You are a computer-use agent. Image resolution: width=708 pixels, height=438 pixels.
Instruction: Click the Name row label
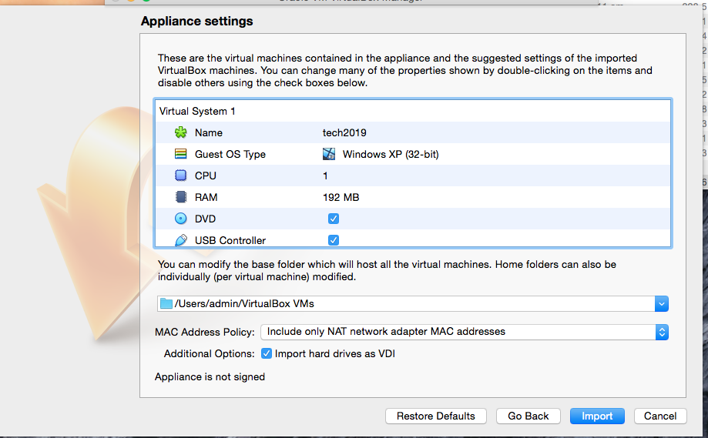pos(209,132)
